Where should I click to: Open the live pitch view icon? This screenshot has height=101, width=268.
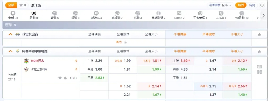coord(259,72)
